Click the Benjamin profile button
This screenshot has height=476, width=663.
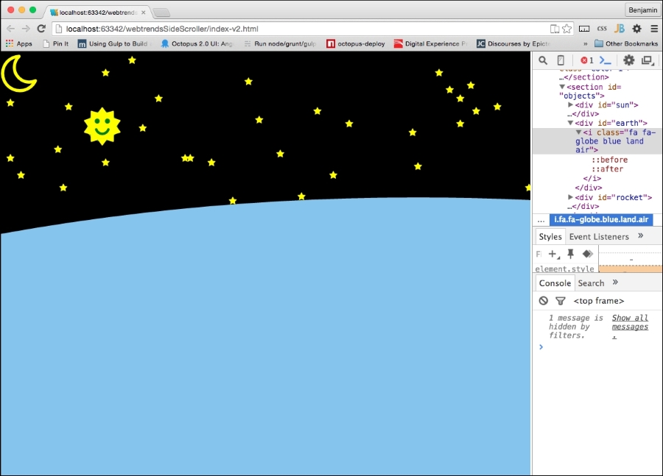pos(642,10)
